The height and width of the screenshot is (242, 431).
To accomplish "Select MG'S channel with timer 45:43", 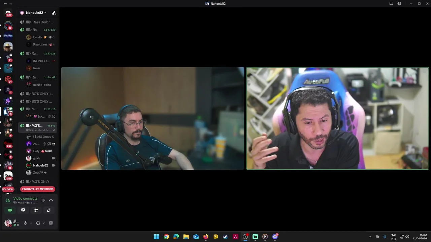I will [38, 125].
